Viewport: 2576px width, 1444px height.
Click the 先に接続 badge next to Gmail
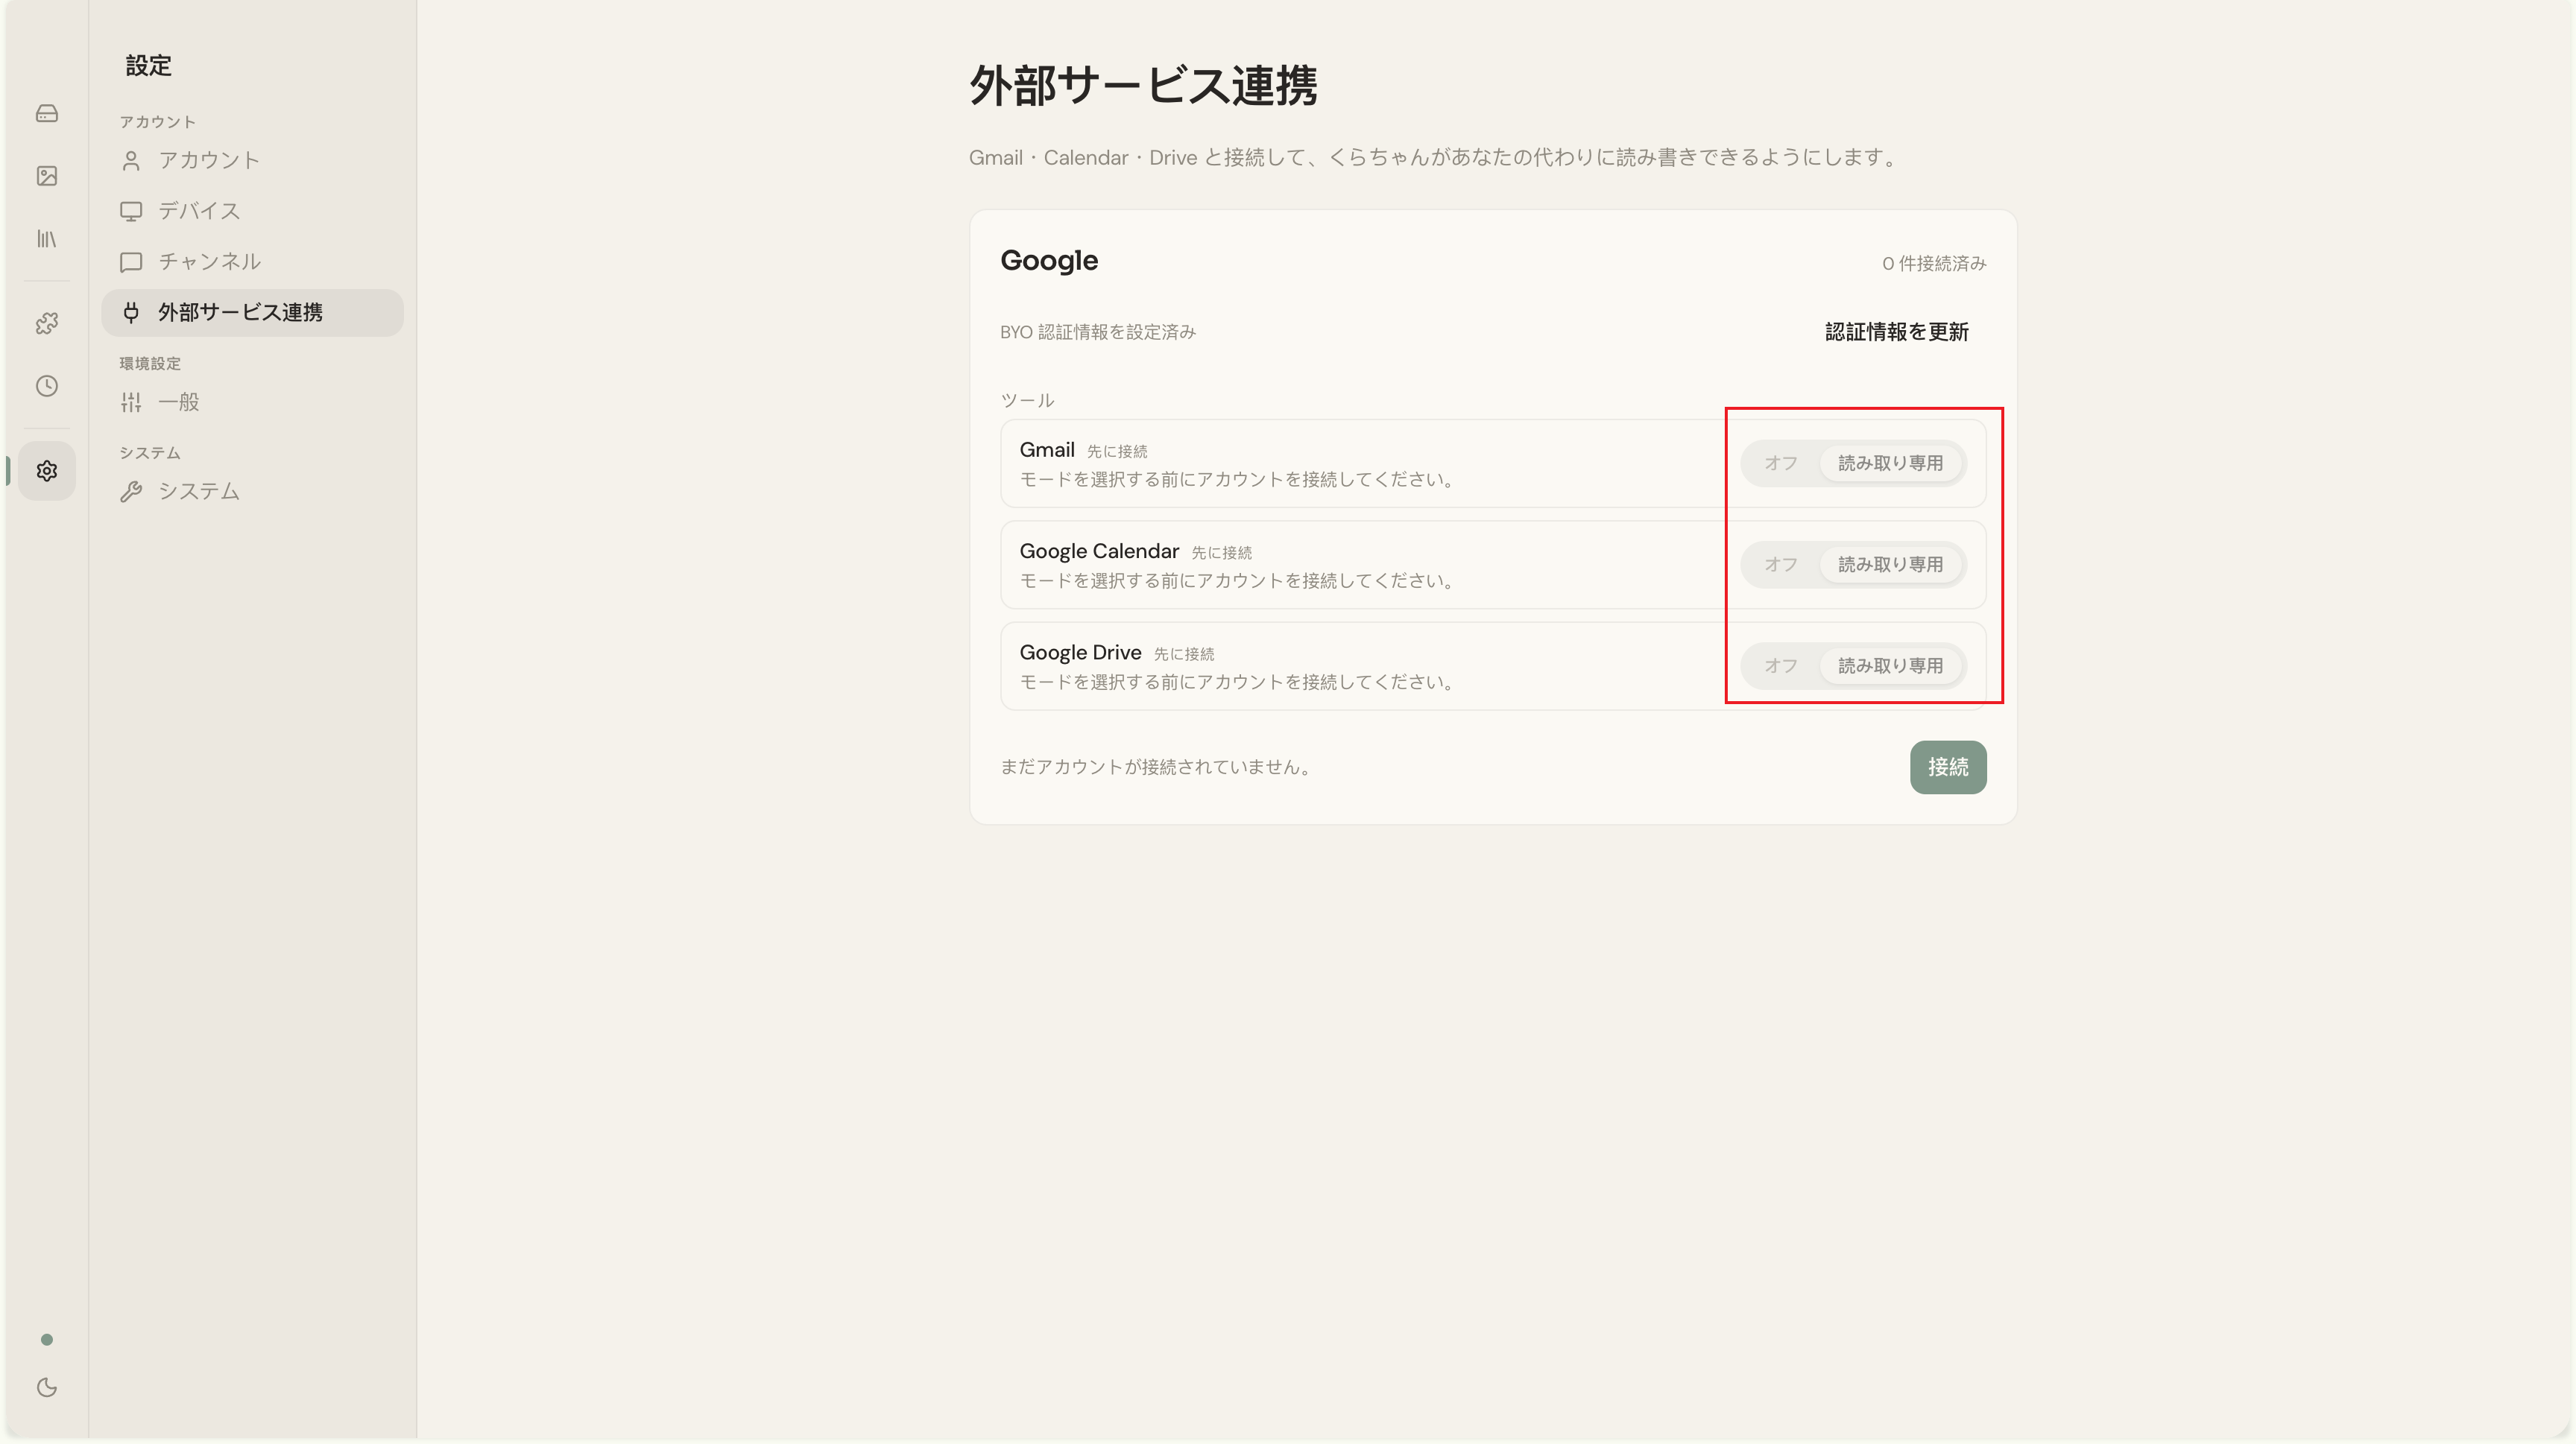(1117, 452)
